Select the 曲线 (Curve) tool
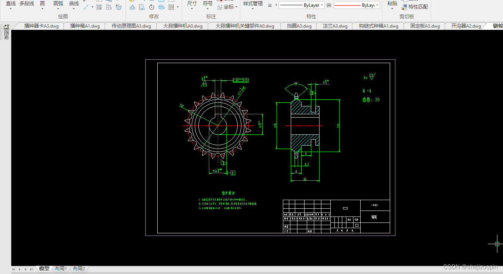Screen dimensions: 503x274 click(x=74, y=3)
